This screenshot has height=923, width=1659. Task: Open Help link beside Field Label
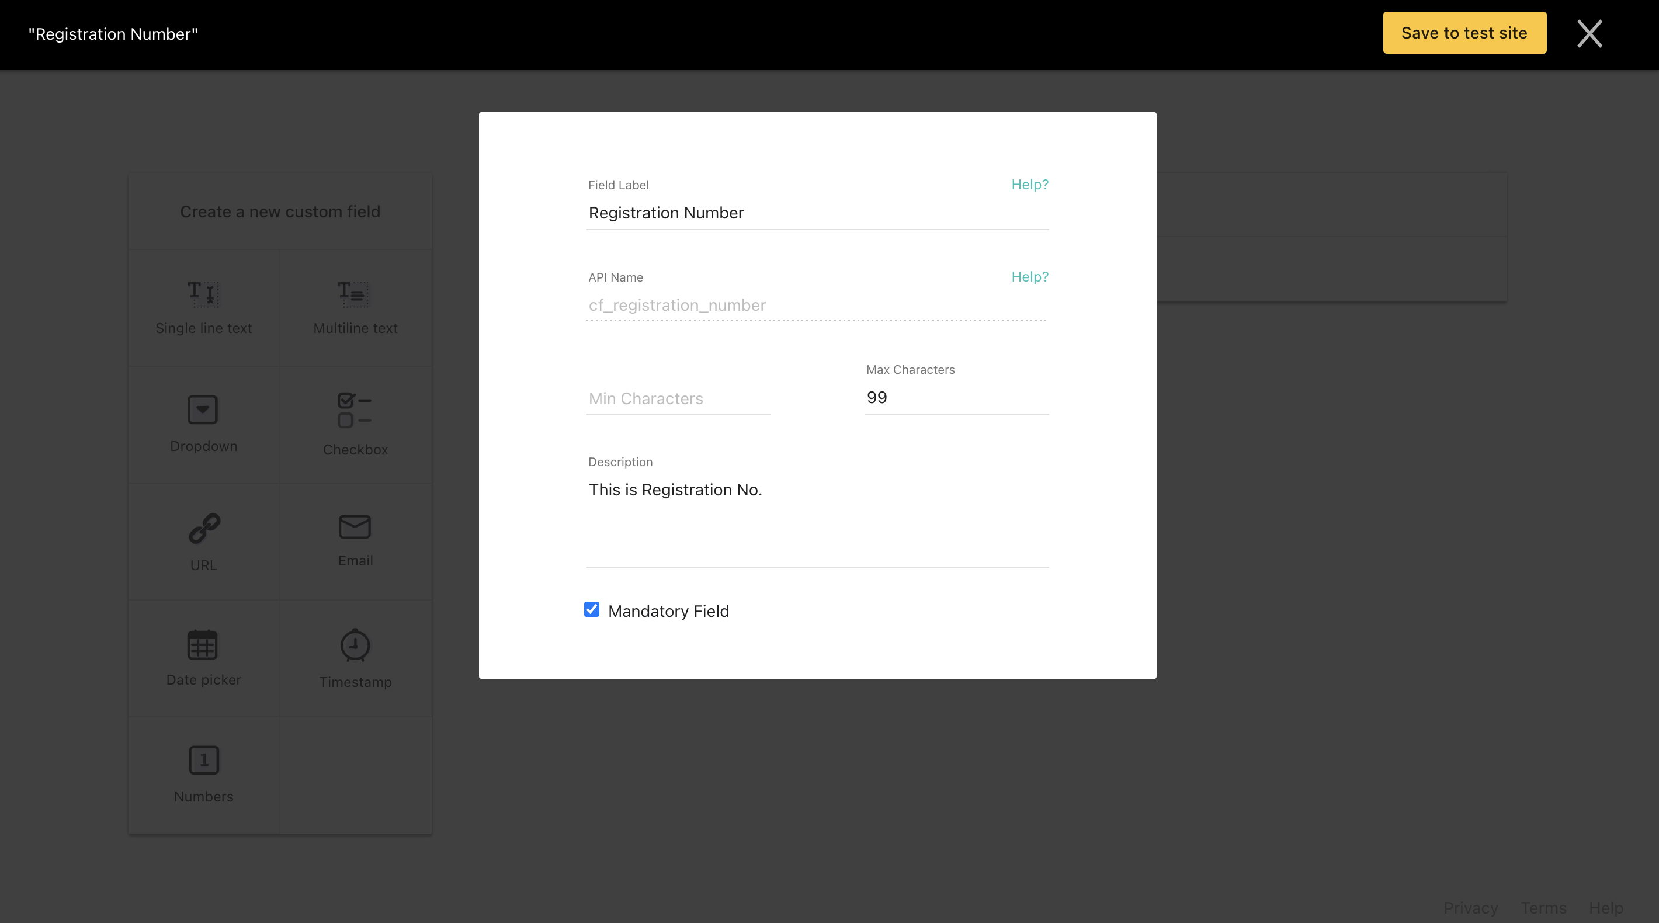point(1029,185)
